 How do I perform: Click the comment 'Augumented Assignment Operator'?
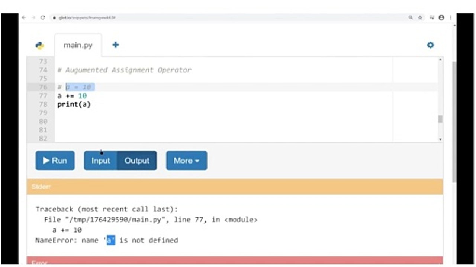click(124, 70)
